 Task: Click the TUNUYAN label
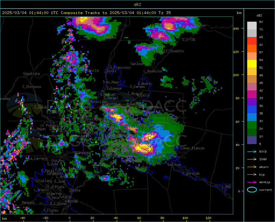(x=71, y=202)
